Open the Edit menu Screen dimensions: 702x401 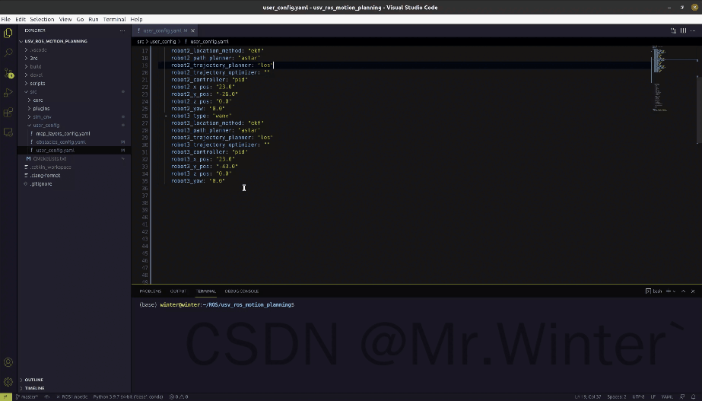[21, 19]
